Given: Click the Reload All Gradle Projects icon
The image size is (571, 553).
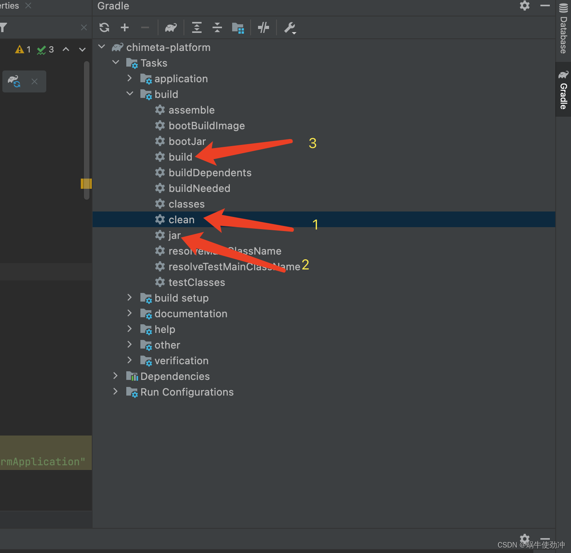Looking at the screenshot, I should [104, 27].
